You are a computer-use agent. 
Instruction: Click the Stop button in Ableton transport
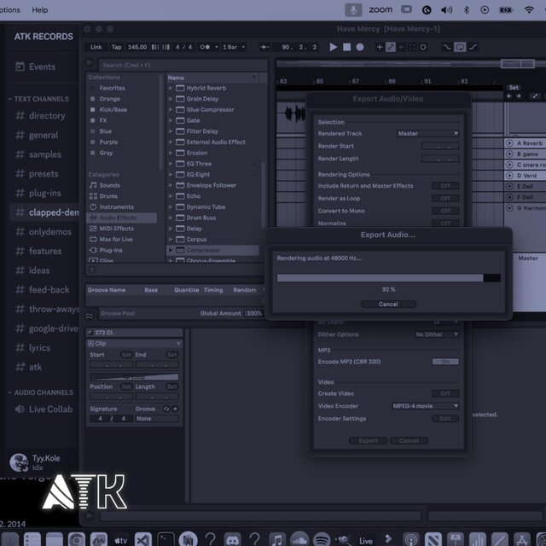pos(347,47)
